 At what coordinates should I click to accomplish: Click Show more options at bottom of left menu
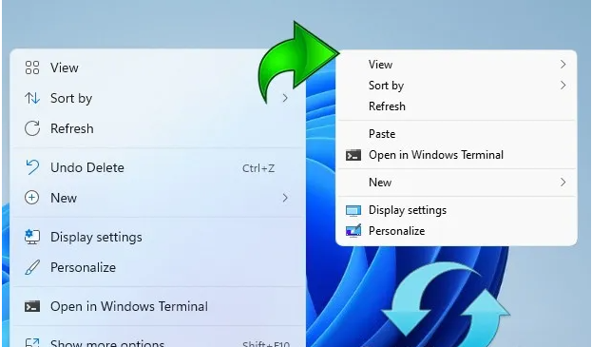[107, 343]
